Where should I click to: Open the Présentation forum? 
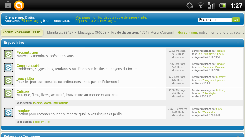tap(27, 53)
